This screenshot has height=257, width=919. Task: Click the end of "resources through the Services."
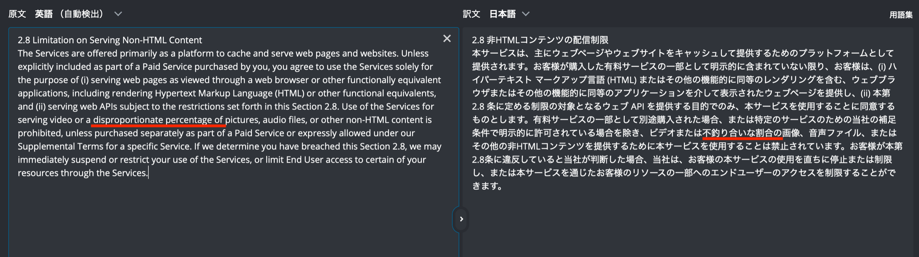(x=148, y=173)
